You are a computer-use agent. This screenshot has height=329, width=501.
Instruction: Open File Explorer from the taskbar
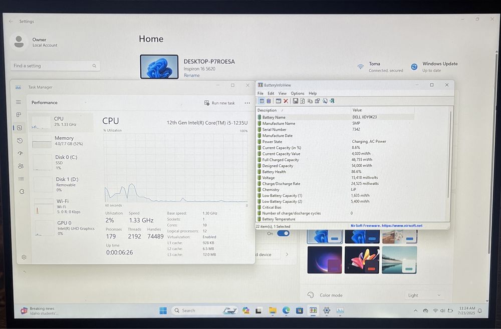273,310
